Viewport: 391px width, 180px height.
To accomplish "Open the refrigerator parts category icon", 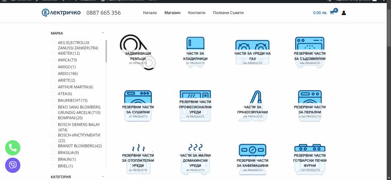I will (195, 45).
